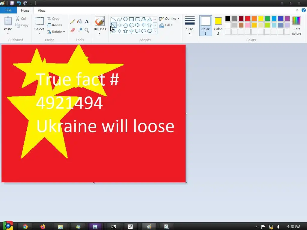Image resolution: width=307 pixels, height=230 pixels.
Task: Select the Color picker eyedropper tool
Action: click(x=80, y=30)
